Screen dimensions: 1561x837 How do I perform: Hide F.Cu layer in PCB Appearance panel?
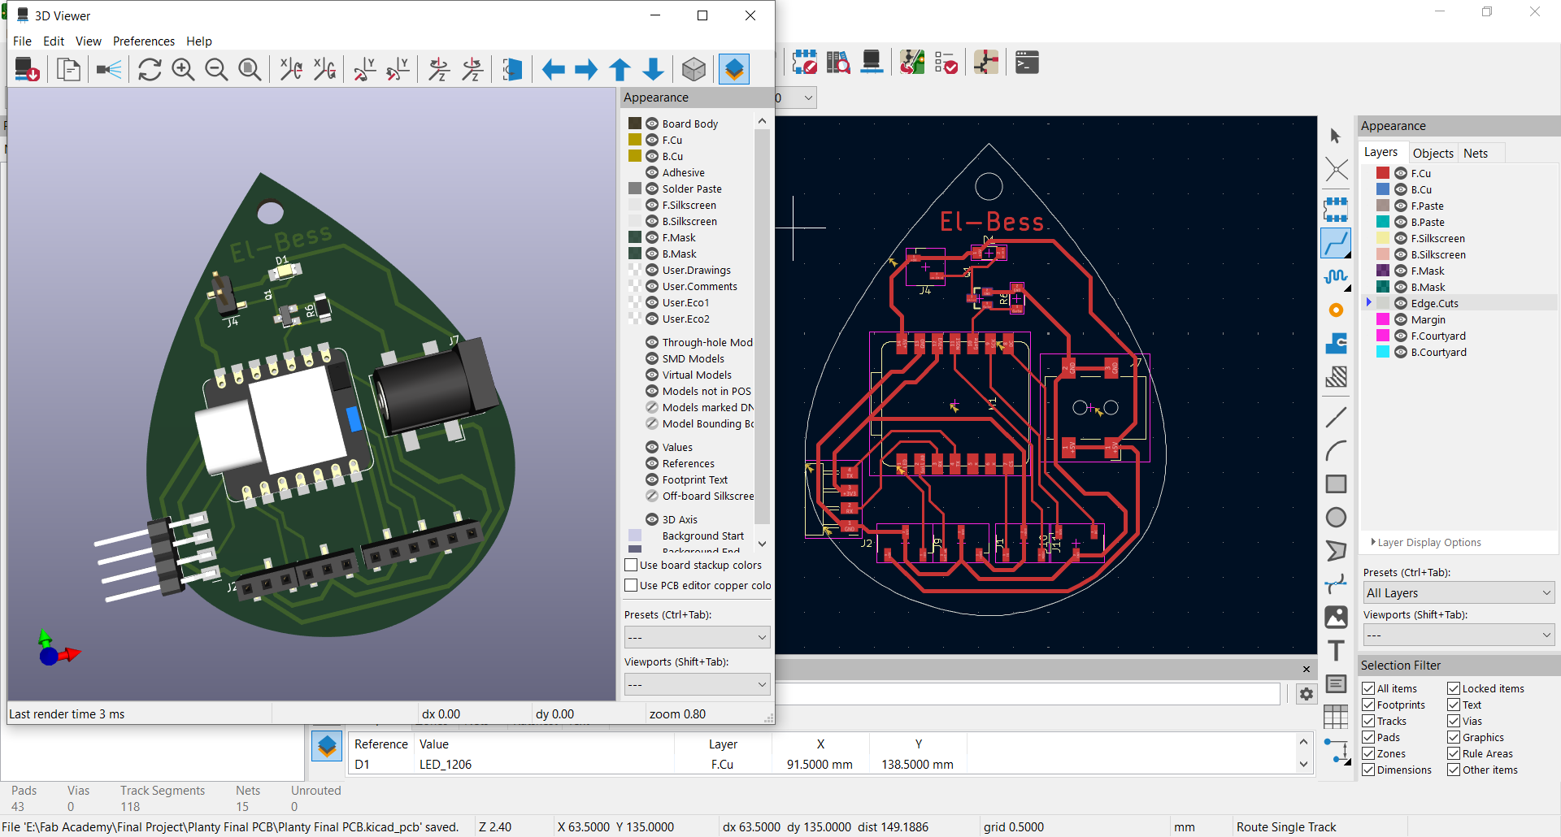[1400, 173]
